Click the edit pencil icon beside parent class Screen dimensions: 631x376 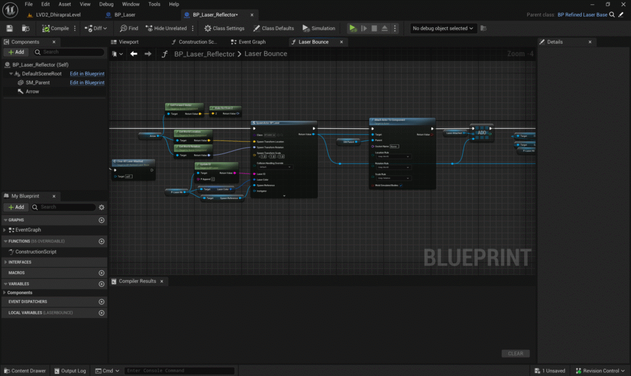pyautogui.click(x=621, y=15)
